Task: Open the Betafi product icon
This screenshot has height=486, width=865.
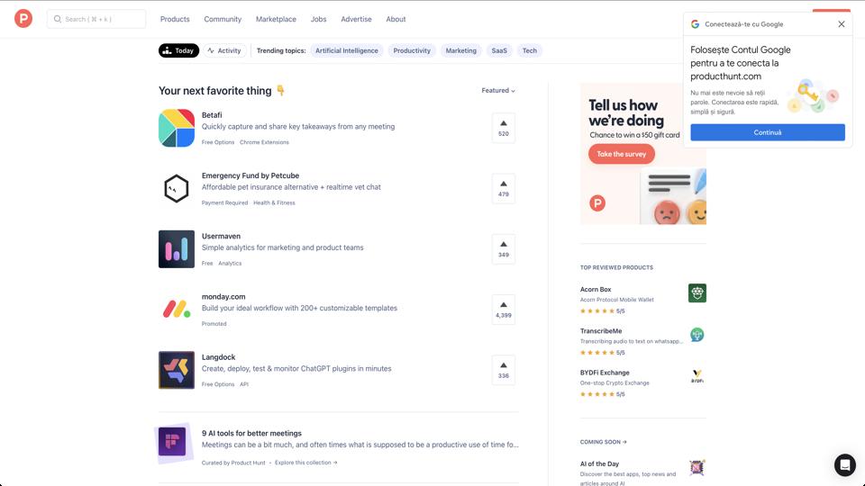Action: 177,128
